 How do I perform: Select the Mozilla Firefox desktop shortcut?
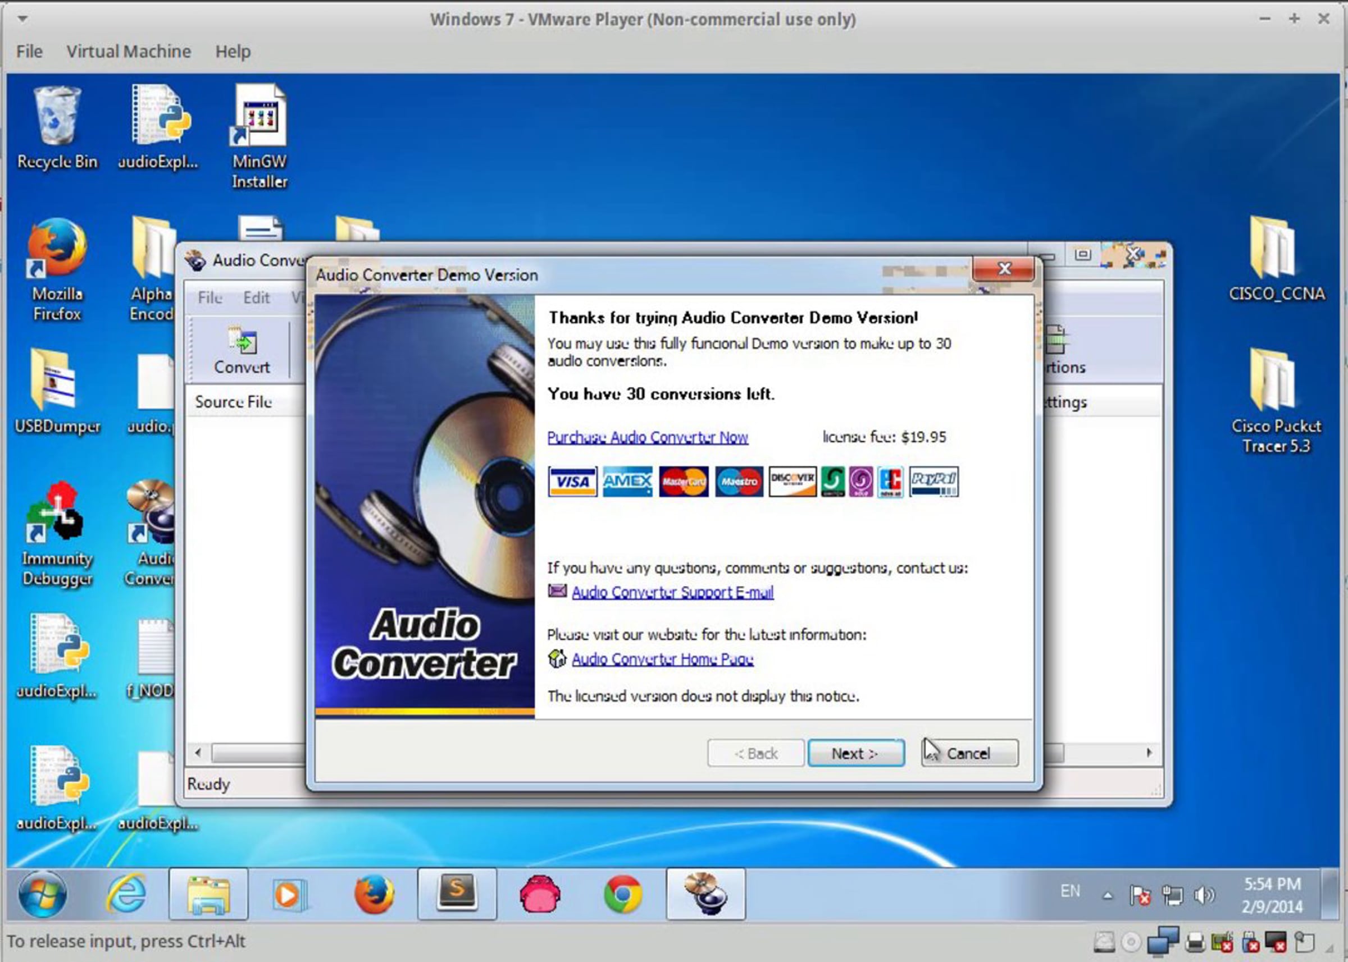click(x=57, y=269)
